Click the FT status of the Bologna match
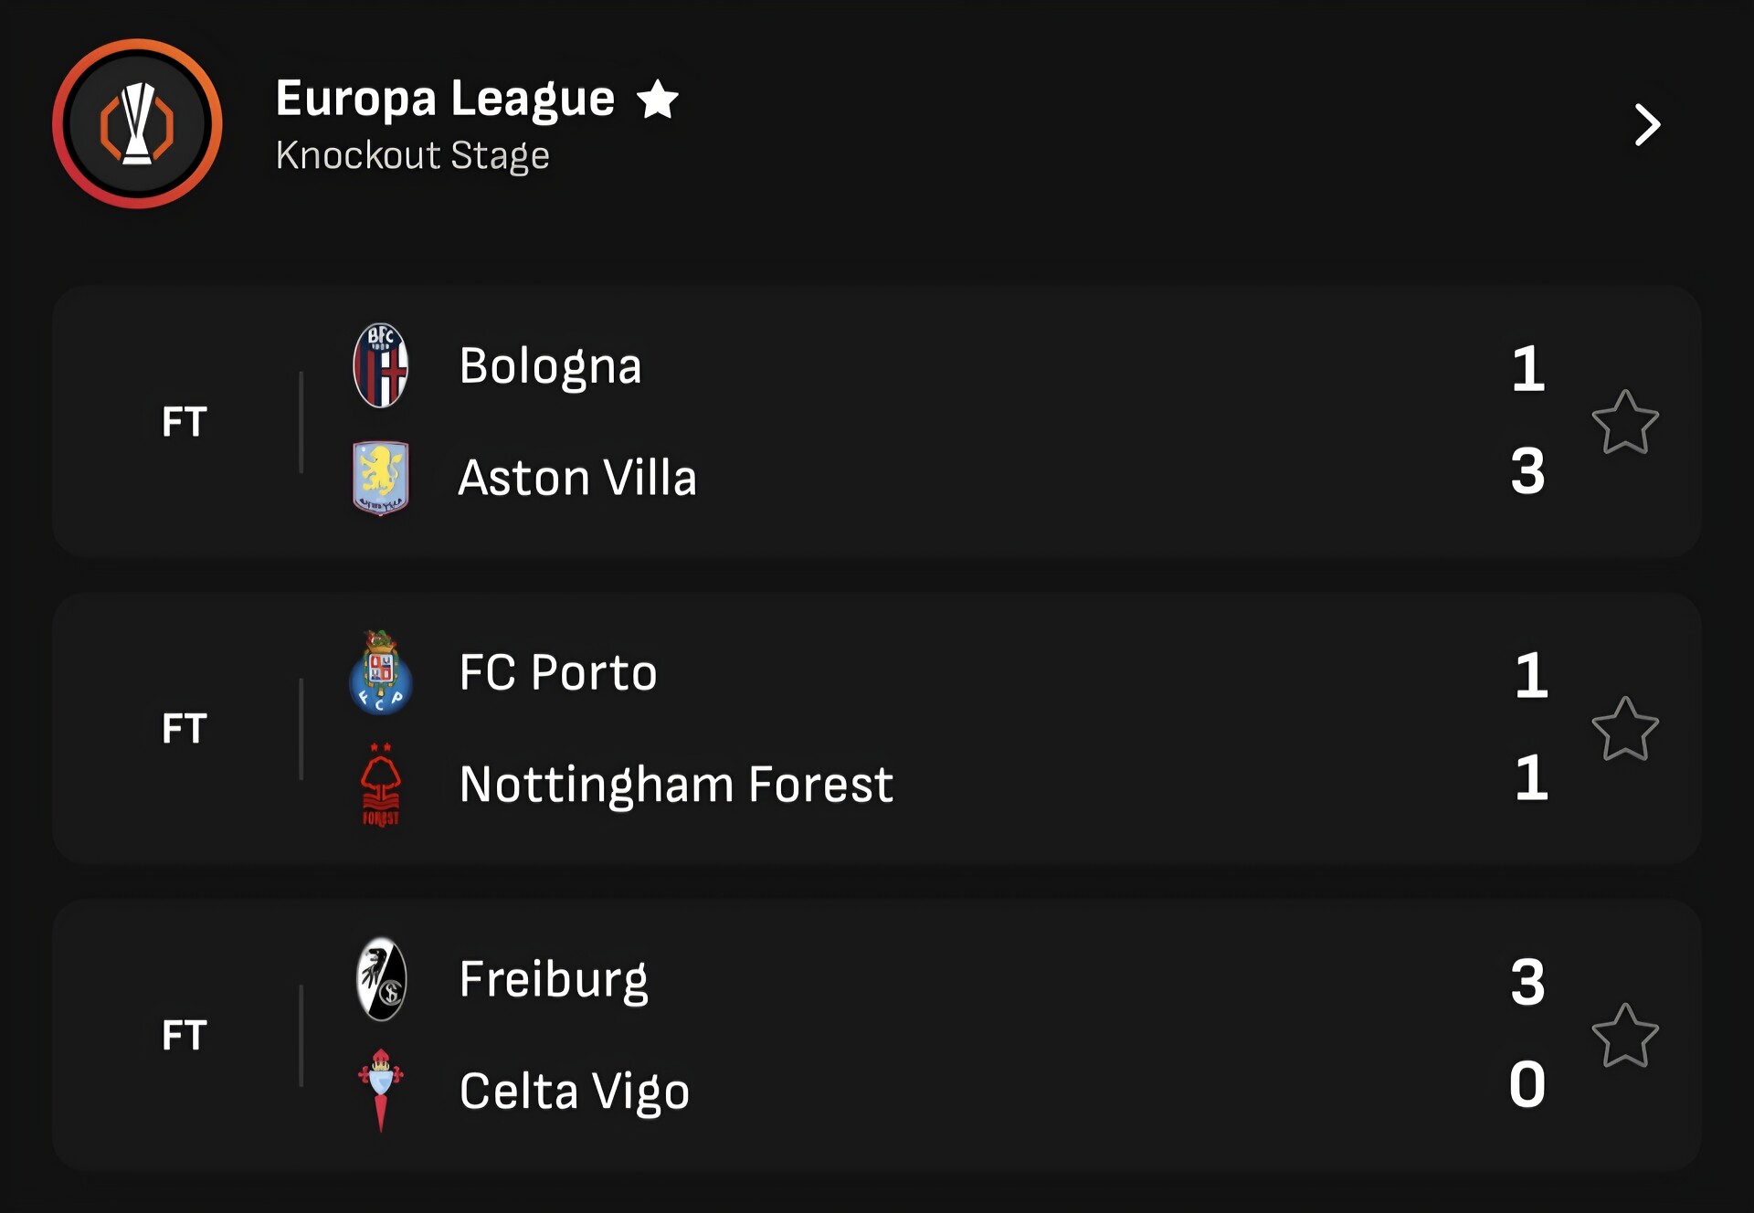The image size is (1754, 1213). pyautogui.click(x=185, y=422)
